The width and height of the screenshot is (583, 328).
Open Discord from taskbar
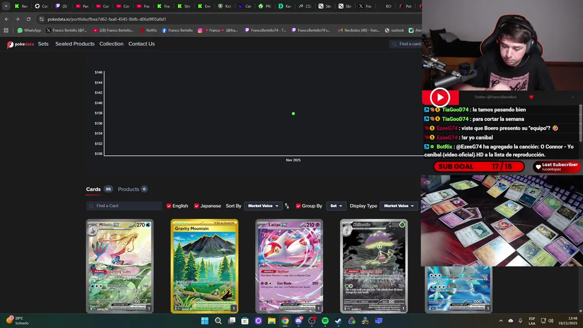pyautogui.click(x=298, y=321)
